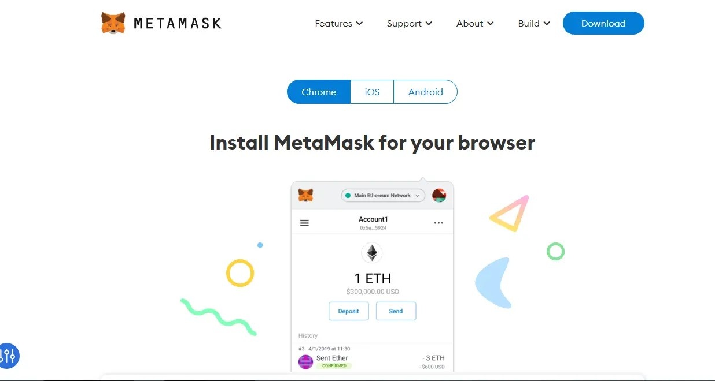This screenshot has width=715, height=381.
Task: Open the Build menu
Action: [x=534, y=23]
